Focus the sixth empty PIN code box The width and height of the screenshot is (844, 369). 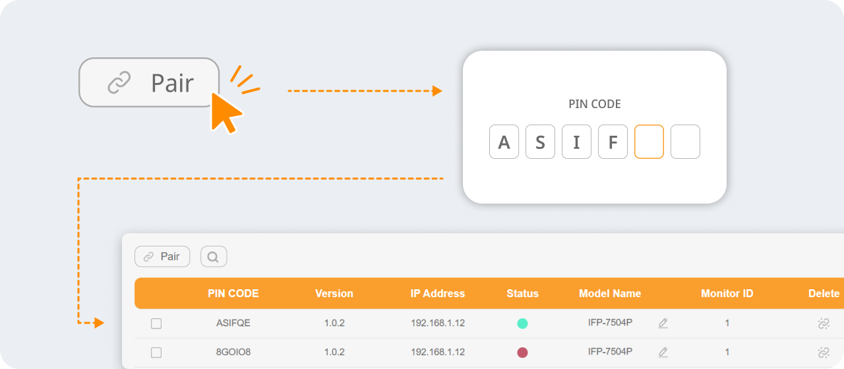point(685,142)
